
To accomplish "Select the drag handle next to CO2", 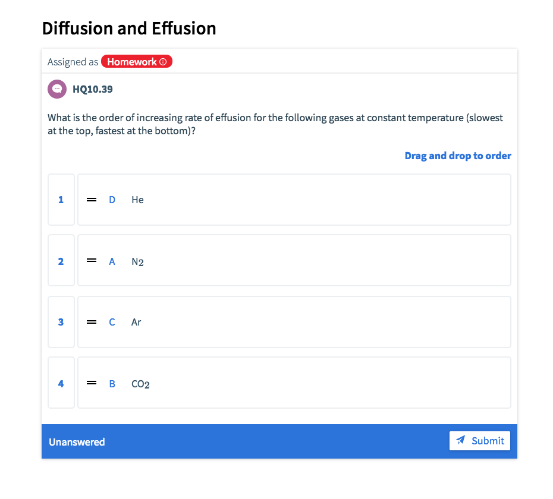I will (x=91, y=383).
